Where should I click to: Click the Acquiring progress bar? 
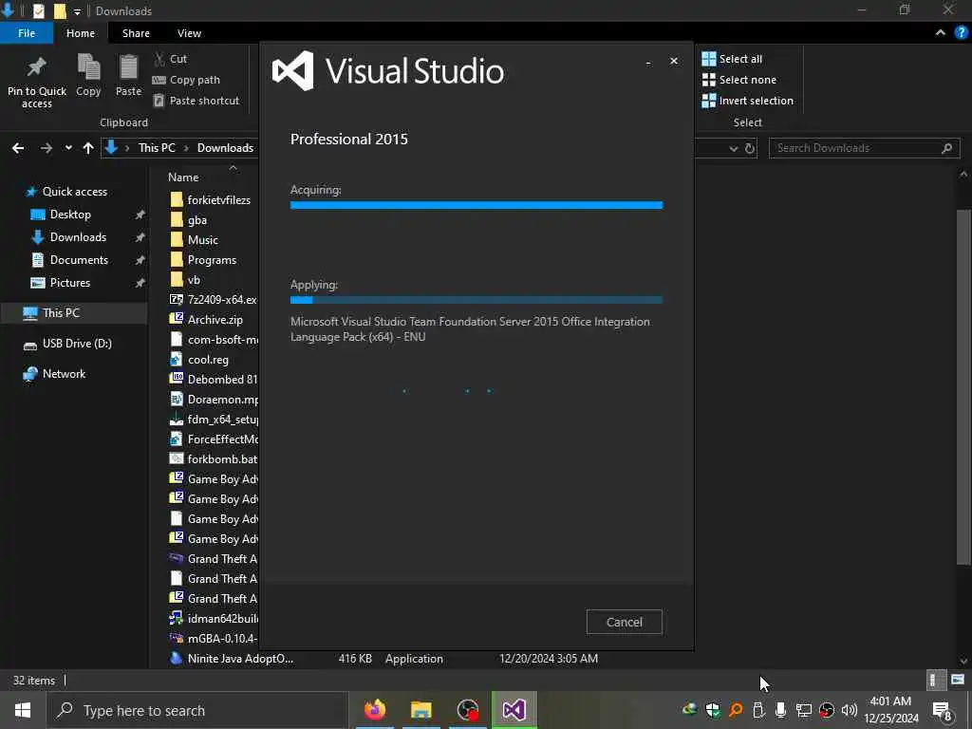coord(477,205)
